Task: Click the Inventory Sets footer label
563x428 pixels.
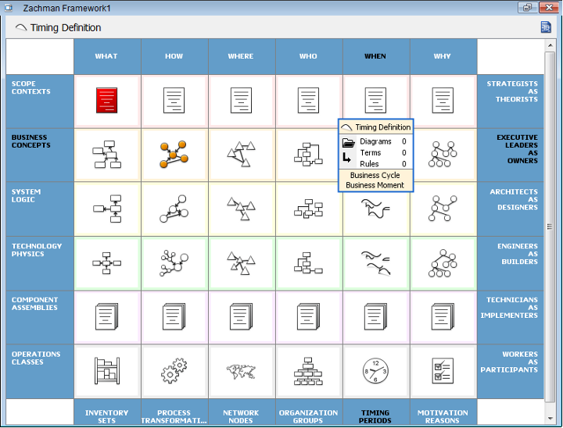Action: coord(106,416)
